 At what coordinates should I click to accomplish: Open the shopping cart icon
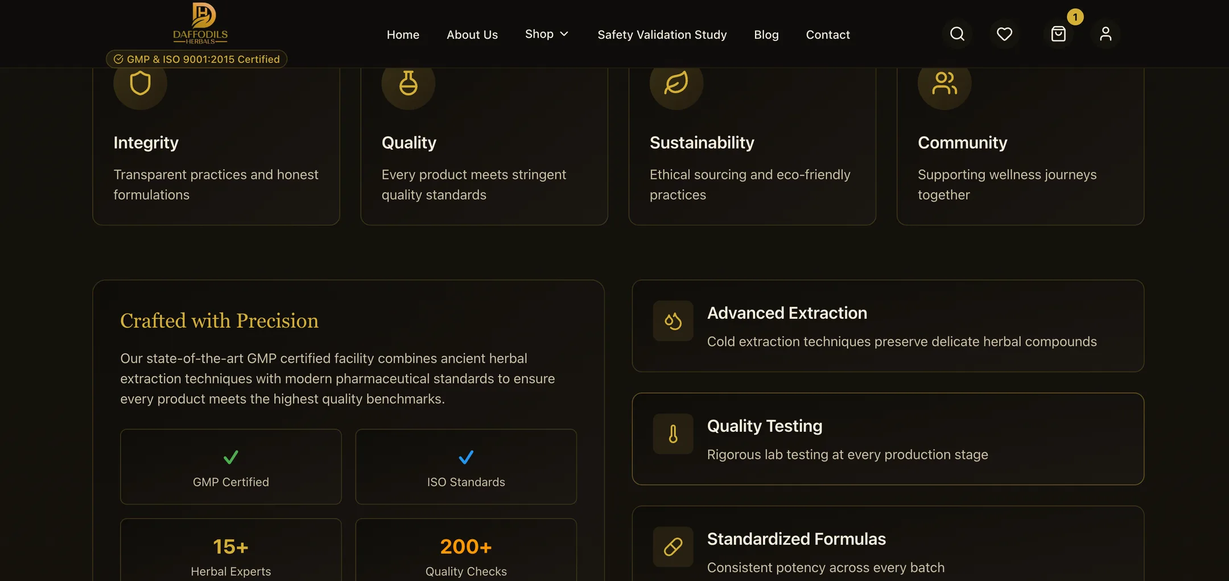1058,34
